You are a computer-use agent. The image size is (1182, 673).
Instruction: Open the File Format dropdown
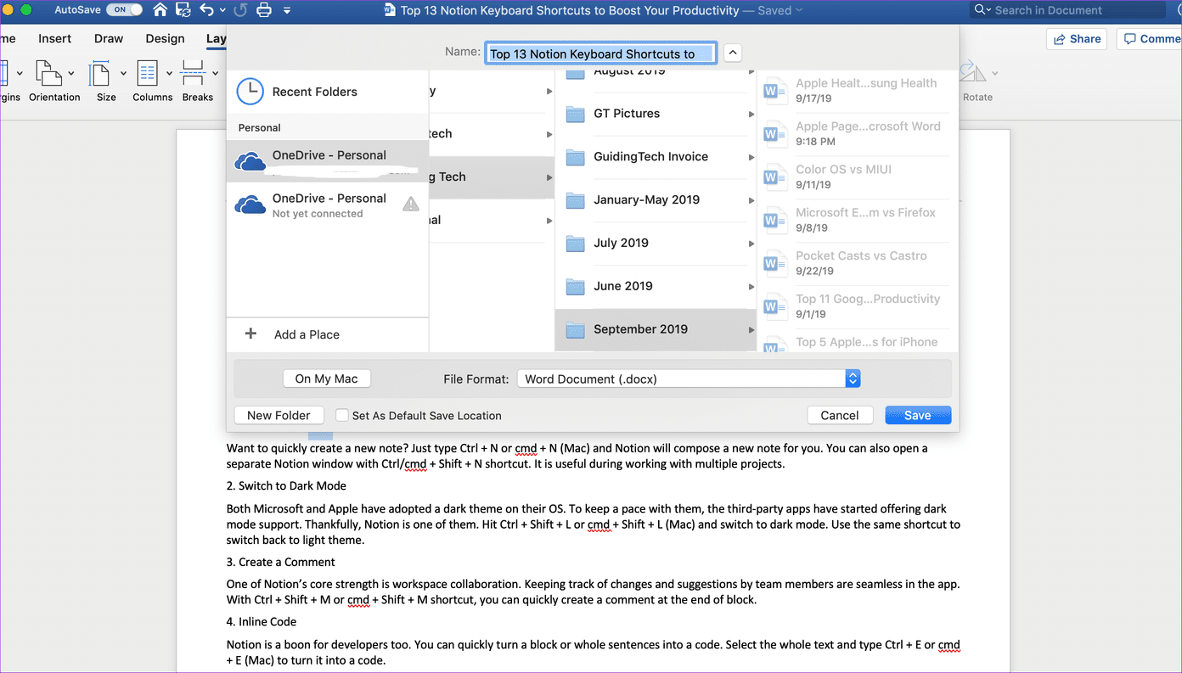(x=689, y=379)
